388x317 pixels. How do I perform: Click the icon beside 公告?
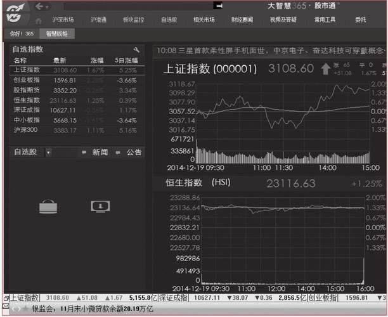(x=118, y=152)
